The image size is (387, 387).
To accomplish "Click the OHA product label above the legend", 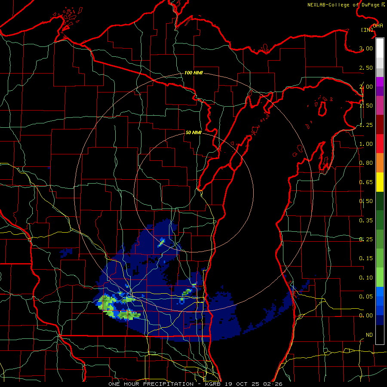I will pos(378,26).
